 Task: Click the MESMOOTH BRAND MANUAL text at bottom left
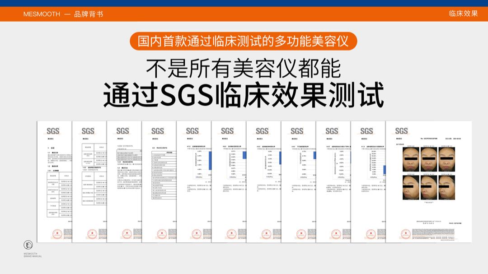click(33, 255)
